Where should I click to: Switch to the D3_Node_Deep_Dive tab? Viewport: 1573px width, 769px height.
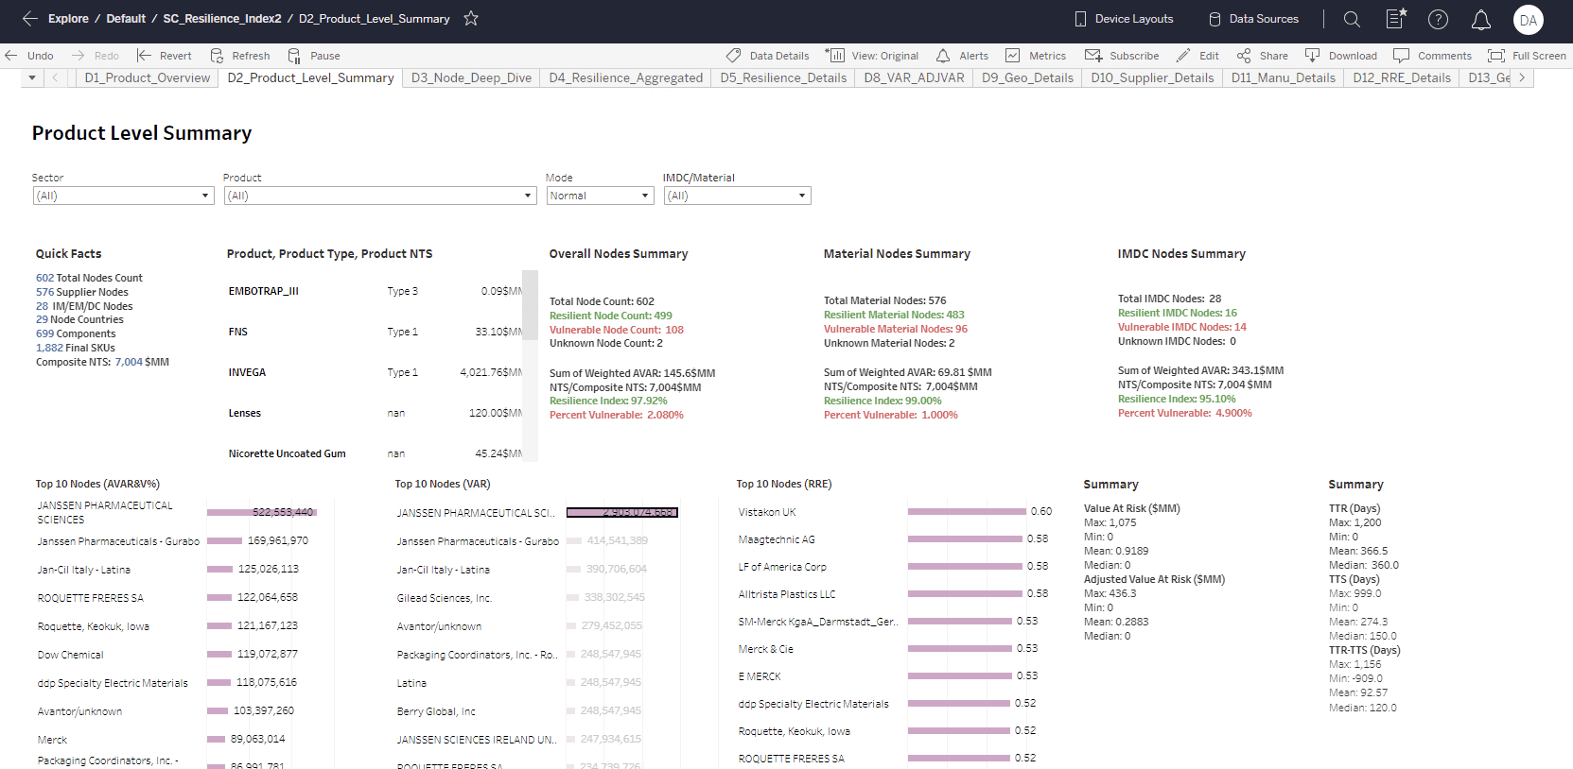471,77
